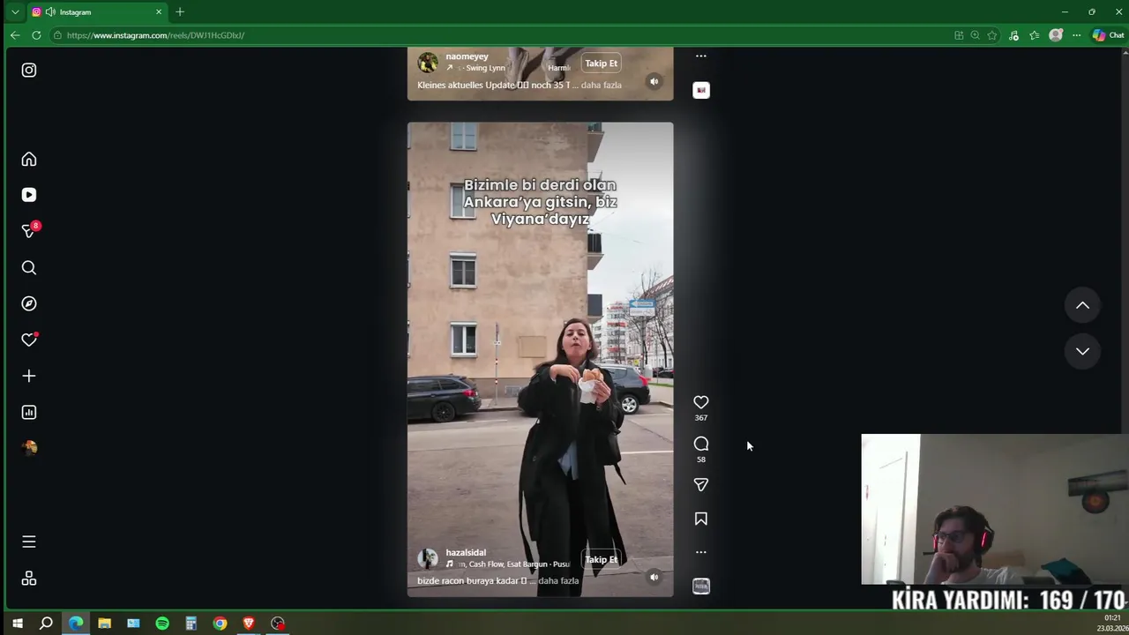The width and height of the screenshot is (1129, 635).
Task: Switch to OBS in the taskbar
Action: click(278, 624)
